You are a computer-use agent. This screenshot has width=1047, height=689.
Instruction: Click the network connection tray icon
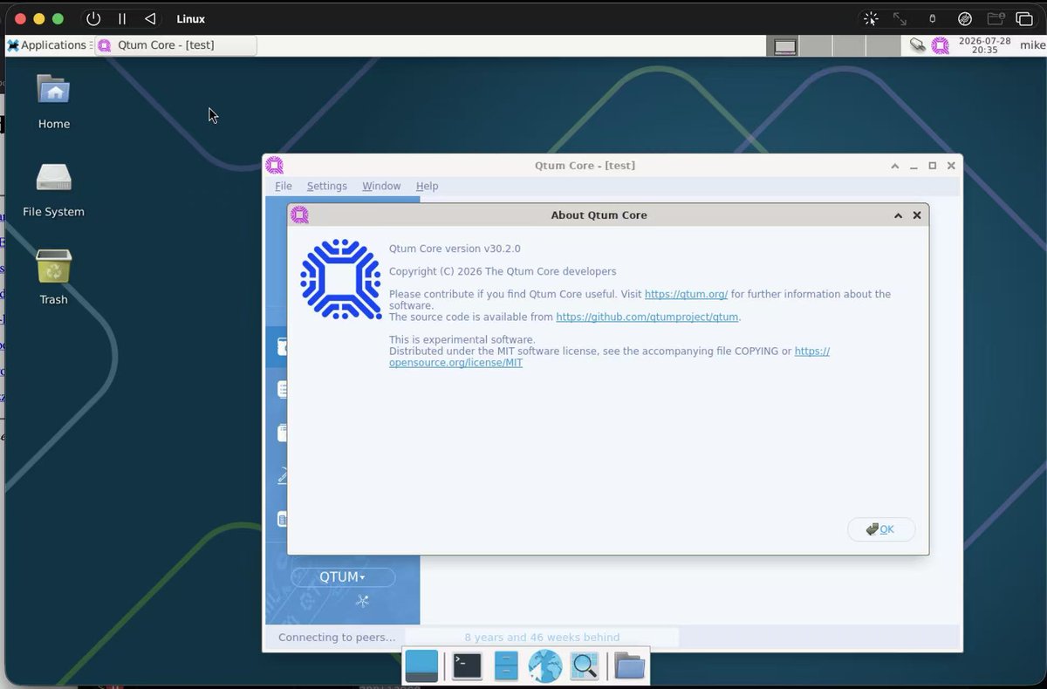pos(917,45)
